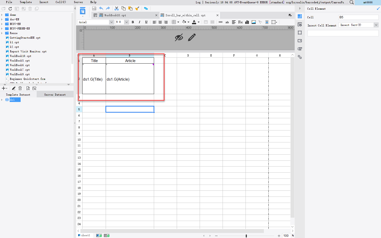Align cell text to the left
Image resolution: width=381 pixels, height=238 pixels.
154,22
